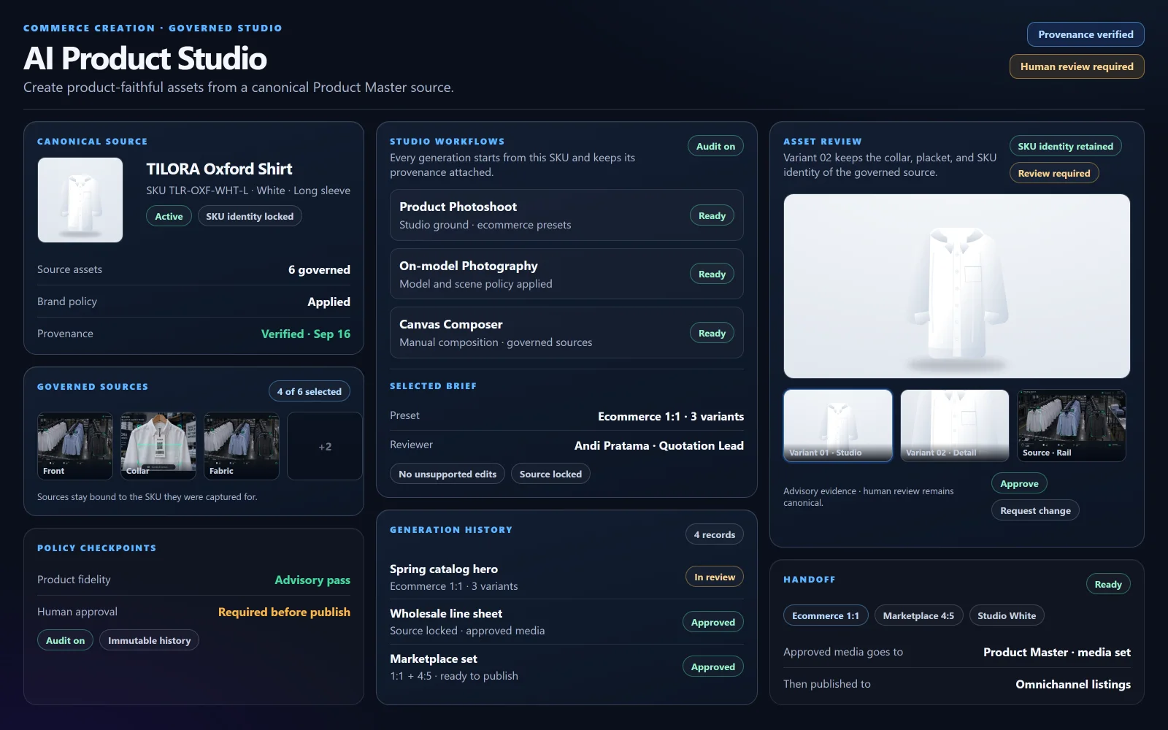Open the On-model Photography workflow
This screenshot has width=1168, height=730.
(x=566, y=274)
